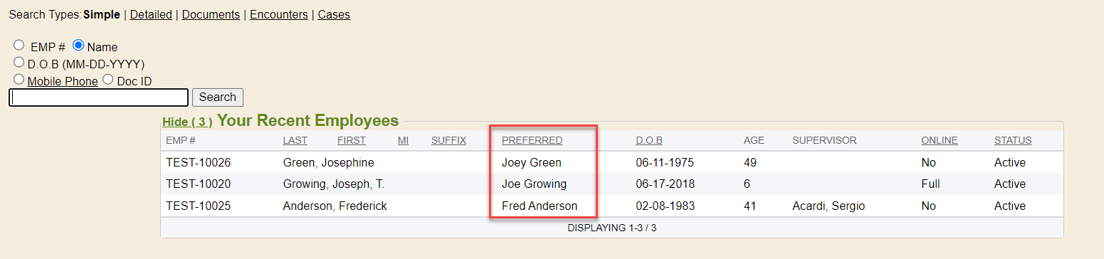The height and width of the screenshot is (259, 1104).
Task: Sort by the STATUS column header
Action: (x=1013, y=140)
